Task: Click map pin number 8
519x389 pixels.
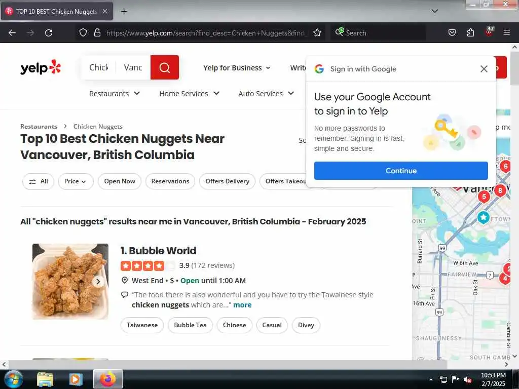Action: [x=500, y=190]
